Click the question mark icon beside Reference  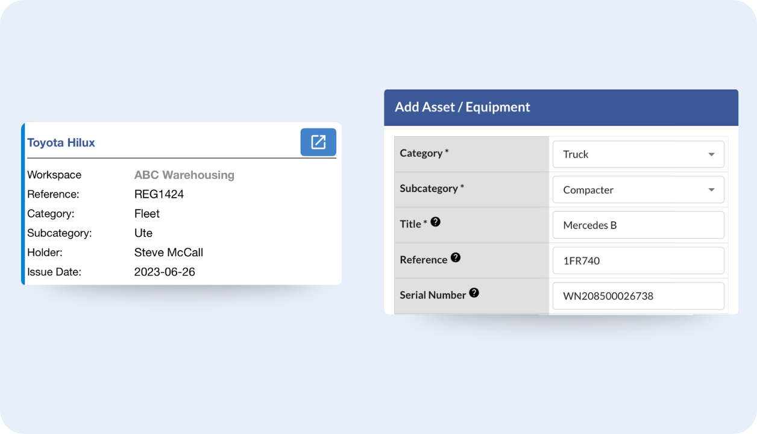coord(456,257)
